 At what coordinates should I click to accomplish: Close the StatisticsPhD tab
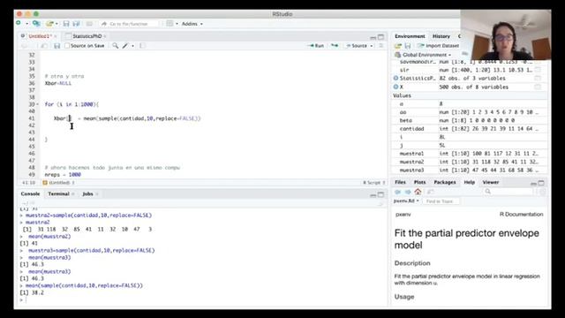(x=105, y=36)
